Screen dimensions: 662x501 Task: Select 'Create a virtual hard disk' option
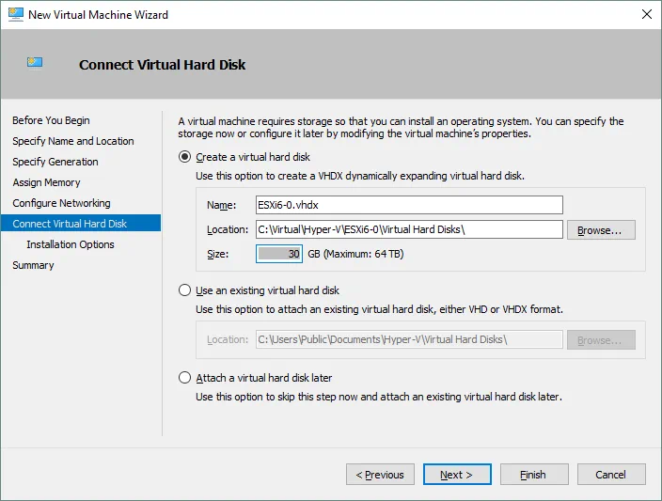(185, 157)
